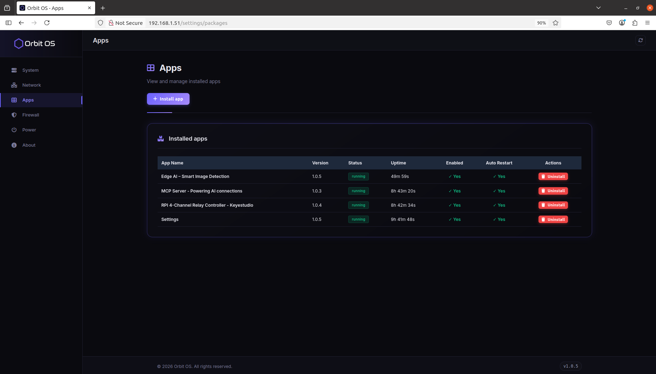Open the System sidebar section
The image size is (656, 374).
30,70
